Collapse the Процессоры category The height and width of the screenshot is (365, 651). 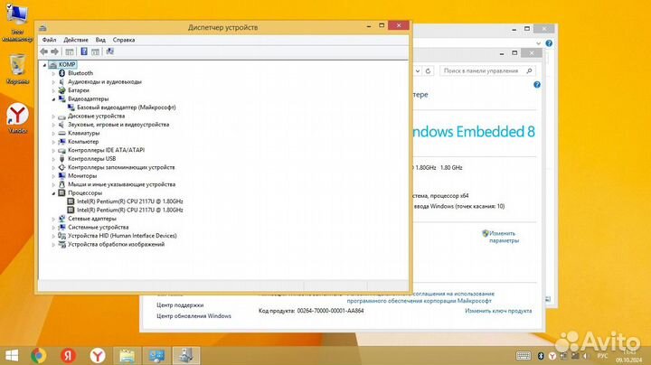tap(53, 193)
